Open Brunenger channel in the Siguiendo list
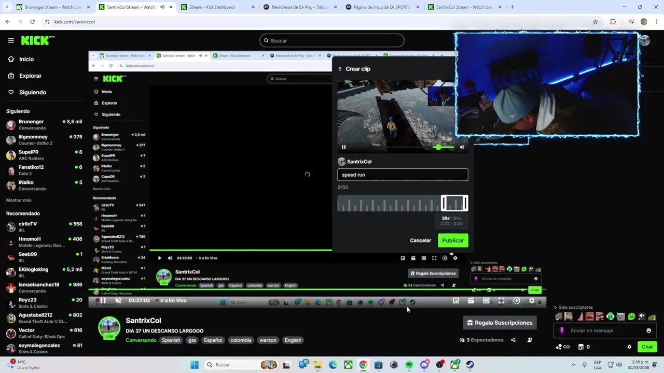Screen dimensions: 664x373 (x=44, y=124)
